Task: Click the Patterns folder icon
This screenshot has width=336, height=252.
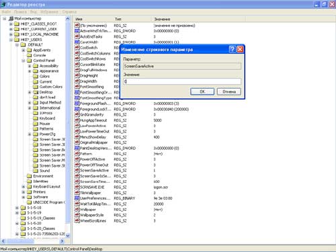Action: [x=36, y=129]
